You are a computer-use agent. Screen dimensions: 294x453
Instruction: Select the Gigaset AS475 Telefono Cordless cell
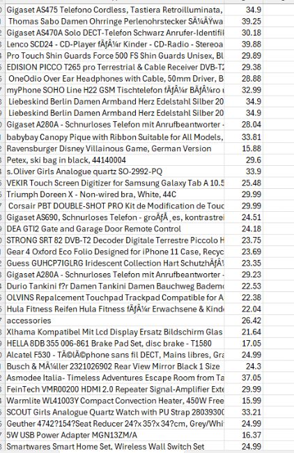(x=115, y=10)
